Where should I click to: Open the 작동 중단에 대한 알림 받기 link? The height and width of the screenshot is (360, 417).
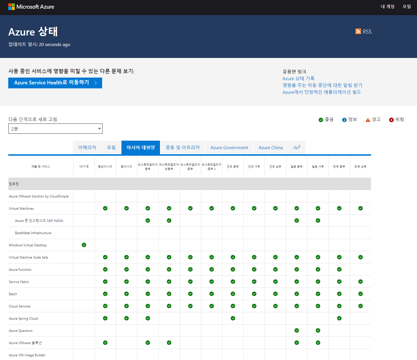(323, 85)
